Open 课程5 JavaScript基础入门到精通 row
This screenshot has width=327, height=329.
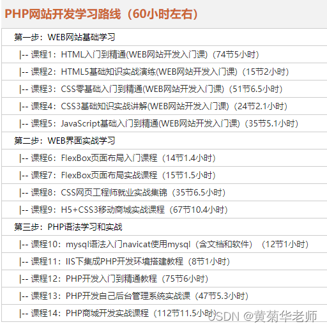tap(164, 123)
